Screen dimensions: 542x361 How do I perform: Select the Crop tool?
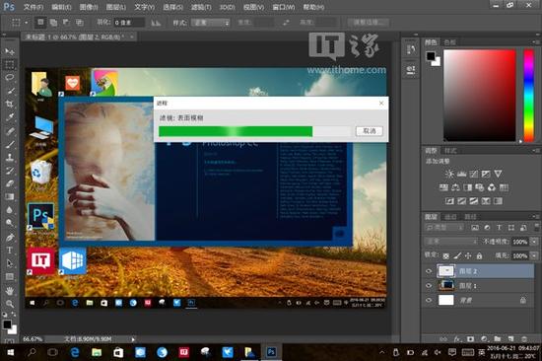(x=10, y=104)
